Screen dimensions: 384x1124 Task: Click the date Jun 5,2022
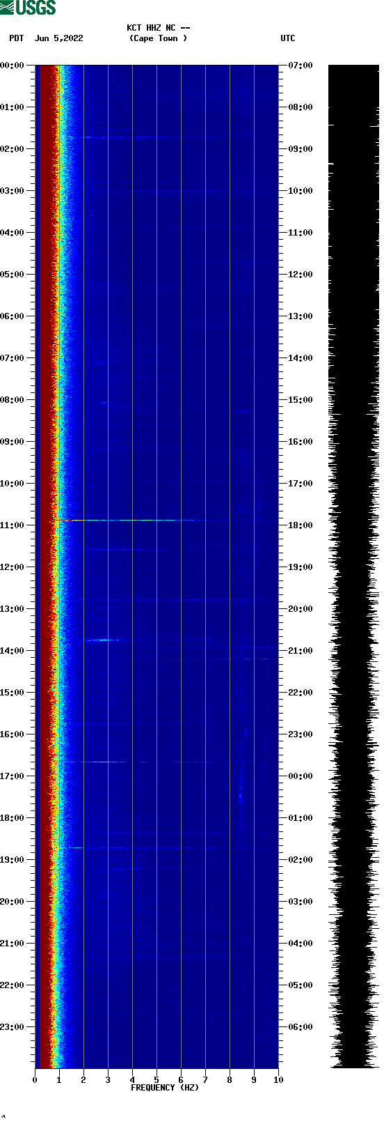click(59, 38)
